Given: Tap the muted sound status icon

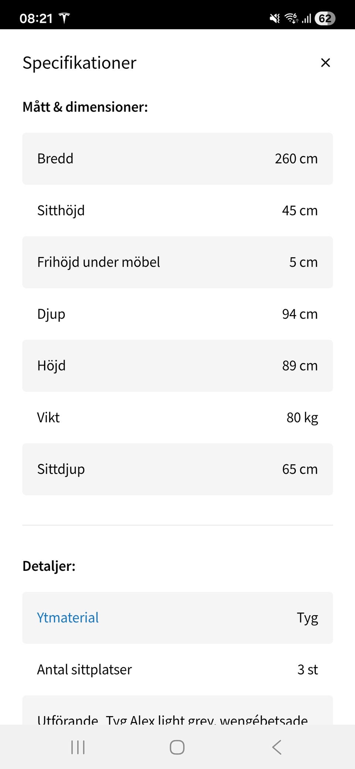Looking at the screenshot, I should [x=275, y=18].
